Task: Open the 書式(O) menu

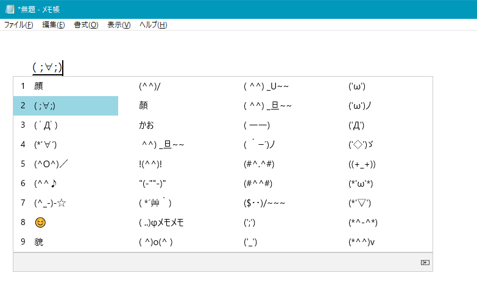Action: click(x=86, y=25)
